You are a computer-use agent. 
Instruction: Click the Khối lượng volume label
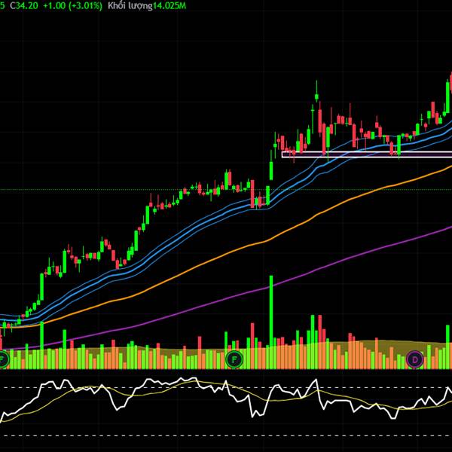(x=130, y=6)
